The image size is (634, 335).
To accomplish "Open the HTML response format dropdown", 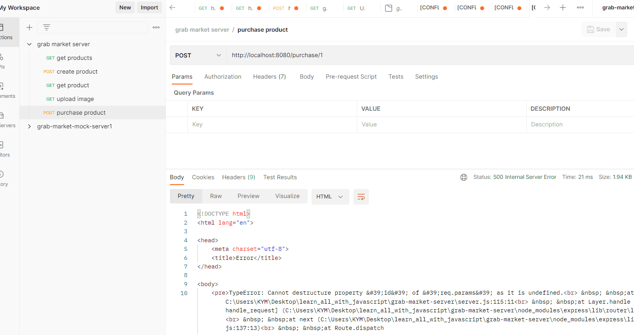I will click(x=330, y=196).
